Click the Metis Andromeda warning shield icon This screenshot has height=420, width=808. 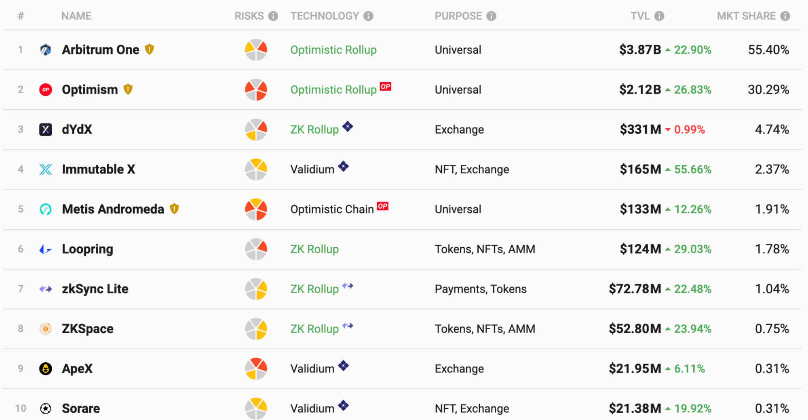coord(174,209)
